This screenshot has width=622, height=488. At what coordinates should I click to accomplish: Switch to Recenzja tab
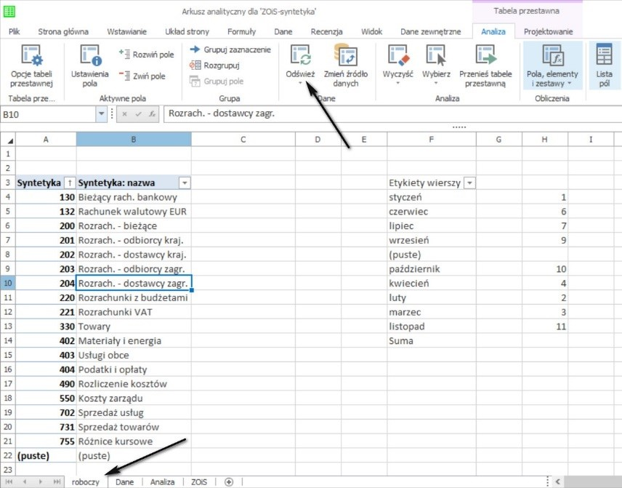click(x=326, y=31)
